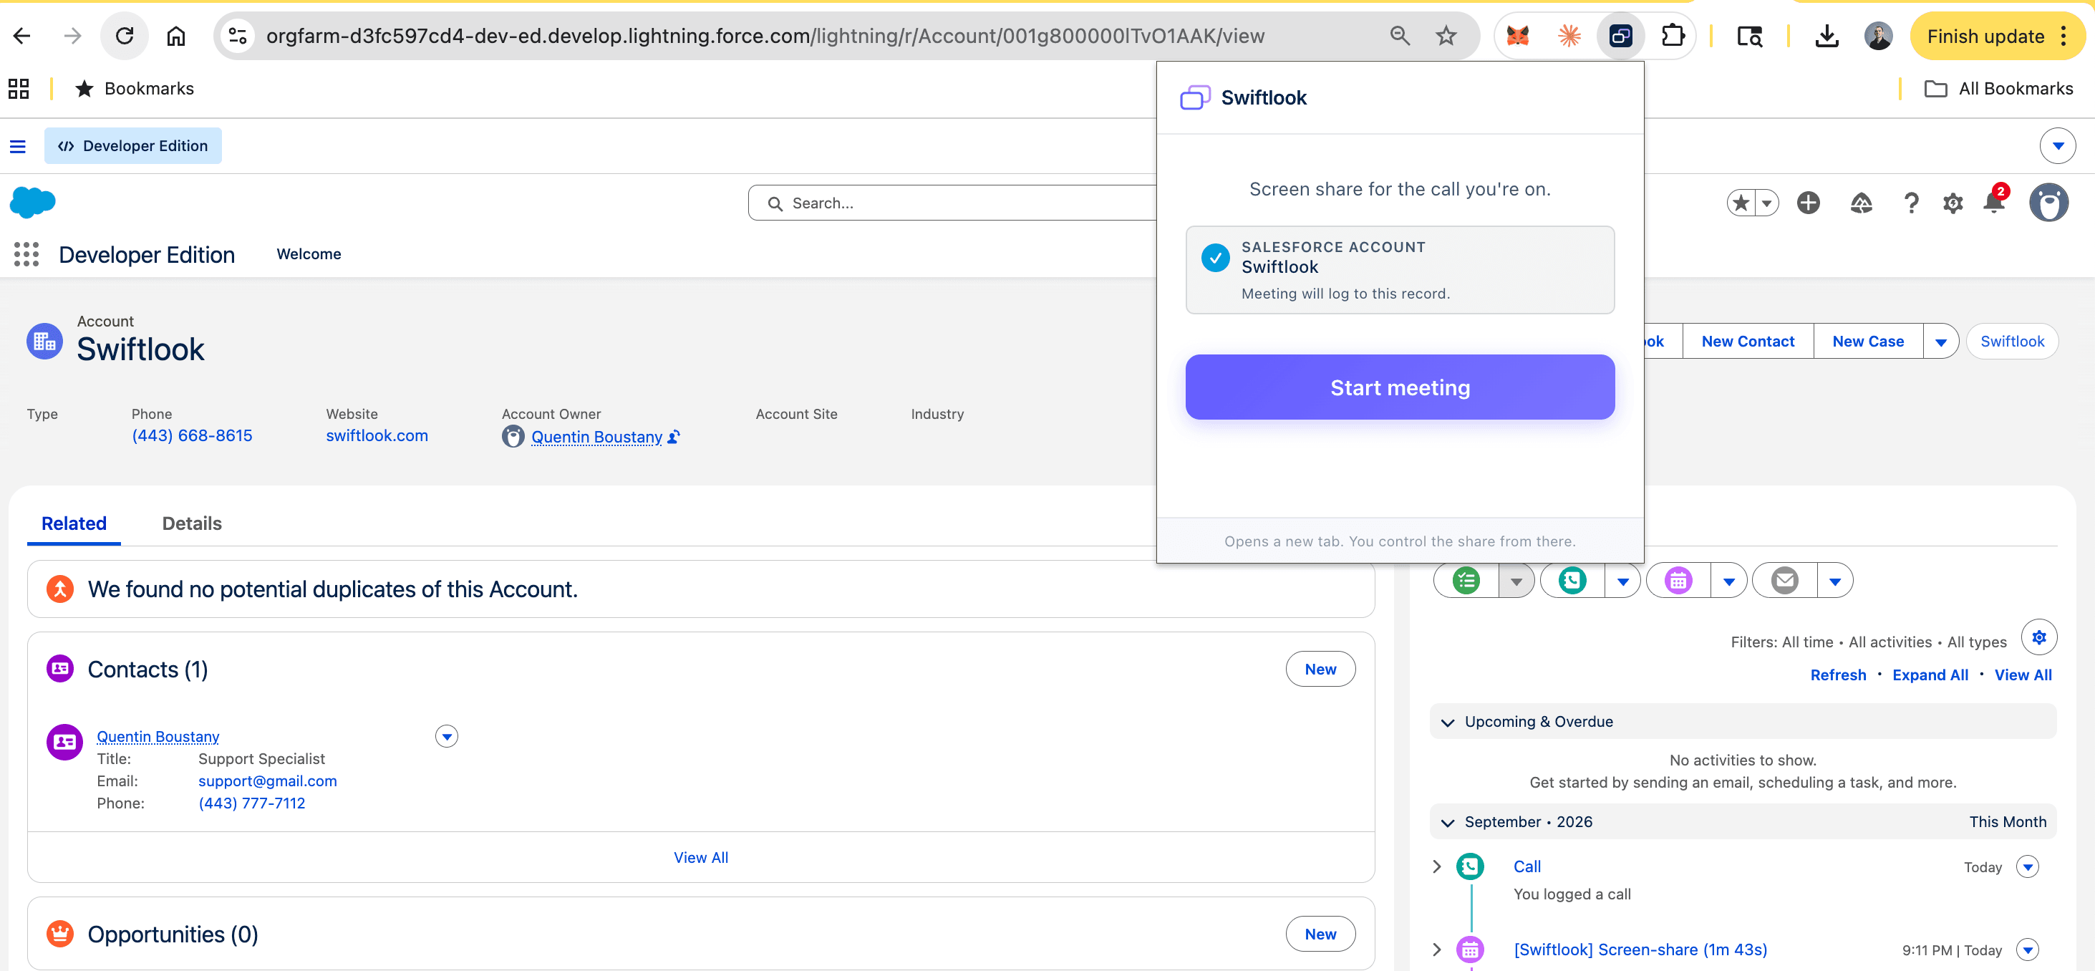Open the Chrome extensions puzzle icon

click(1673, 36)
